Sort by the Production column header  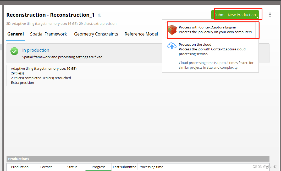pyautogui.click(x=20, y=167)
